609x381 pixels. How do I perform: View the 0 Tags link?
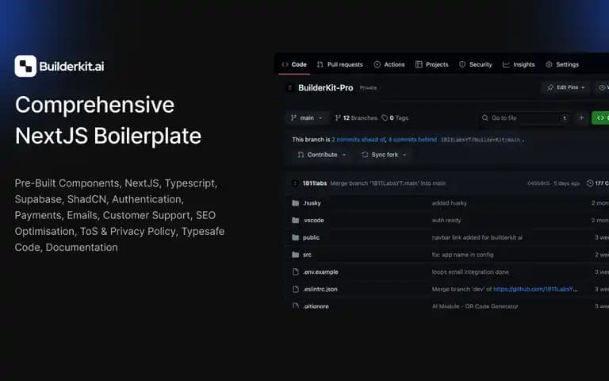(395, 117)
